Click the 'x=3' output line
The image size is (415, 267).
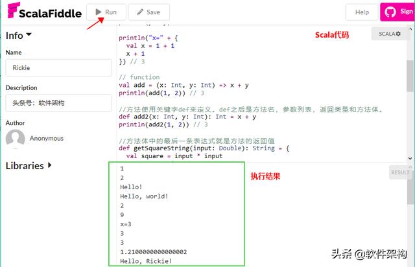[126, 224]
